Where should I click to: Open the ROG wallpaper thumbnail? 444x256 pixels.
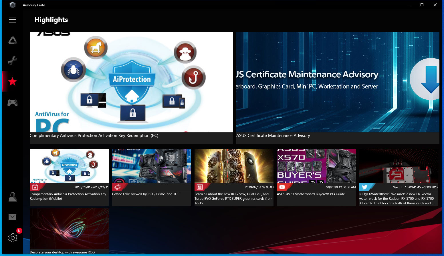69,229
